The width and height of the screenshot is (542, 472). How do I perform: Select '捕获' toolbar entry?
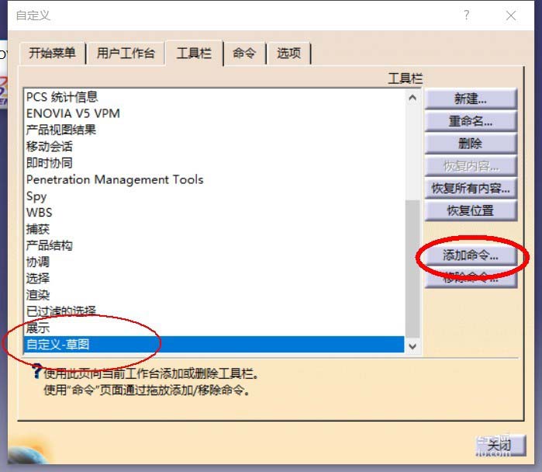coord(214,229)
